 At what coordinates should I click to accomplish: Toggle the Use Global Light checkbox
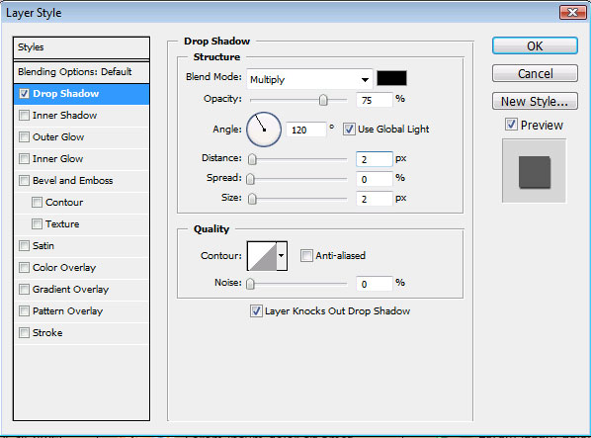pyautogui.click(x=349, y=130)
